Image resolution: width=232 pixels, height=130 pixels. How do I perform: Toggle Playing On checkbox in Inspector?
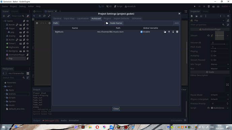tap(212, 51)
